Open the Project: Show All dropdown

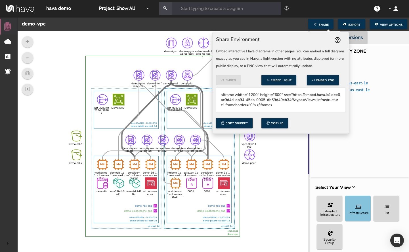pyautogui.click(x=124, y=8)
